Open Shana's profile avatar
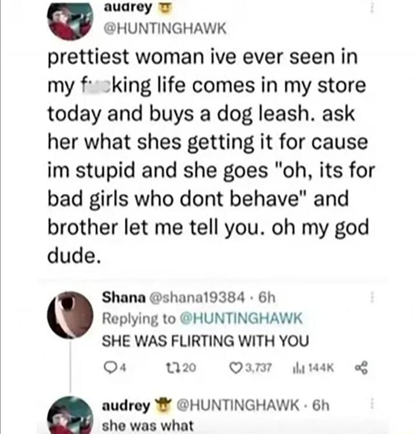Viewport: 419px width, 434px height. click(x=70, y=315)
